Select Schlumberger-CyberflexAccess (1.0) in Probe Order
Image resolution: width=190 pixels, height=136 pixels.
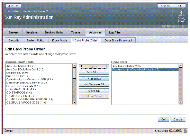[145, 69]
